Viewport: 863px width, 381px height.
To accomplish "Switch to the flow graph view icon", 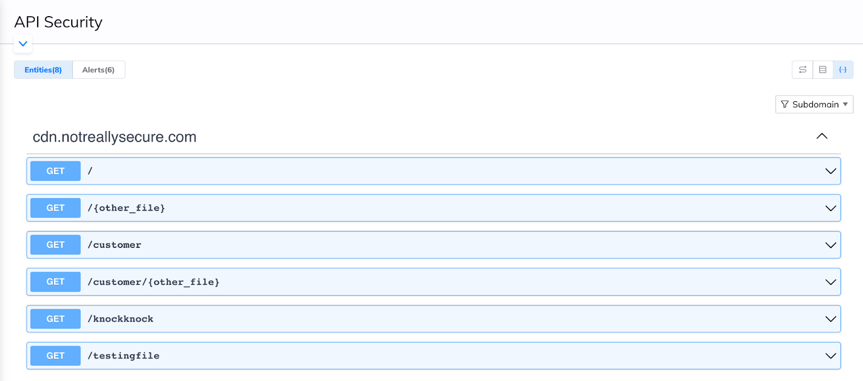I will [x=803, y=70].
